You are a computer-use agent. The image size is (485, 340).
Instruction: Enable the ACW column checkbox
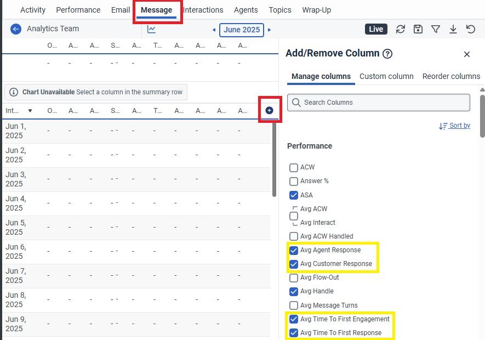coord(294,167)
